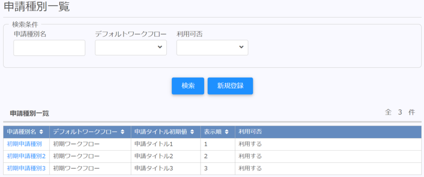This screenshot has width=424, height=177.
Task: Click the 申請種別一覧 page heading
Action: pyautogui.click(x=37, y=7)
